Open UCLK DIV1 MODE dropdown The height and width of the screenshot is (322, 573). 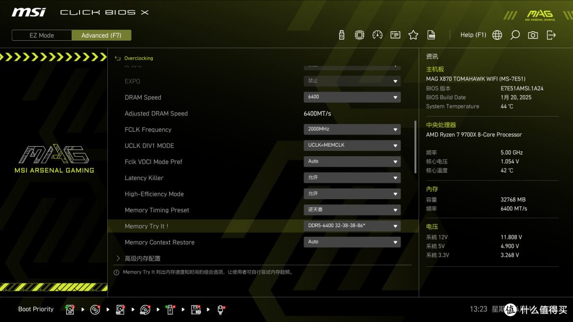[x=352, y=145]
